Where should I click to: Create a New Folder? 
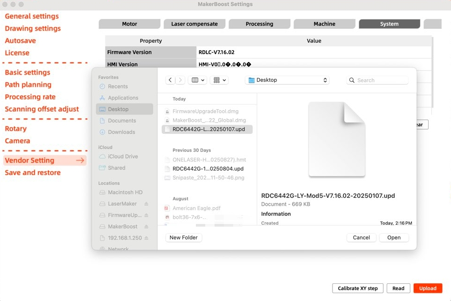click(183, 238)
